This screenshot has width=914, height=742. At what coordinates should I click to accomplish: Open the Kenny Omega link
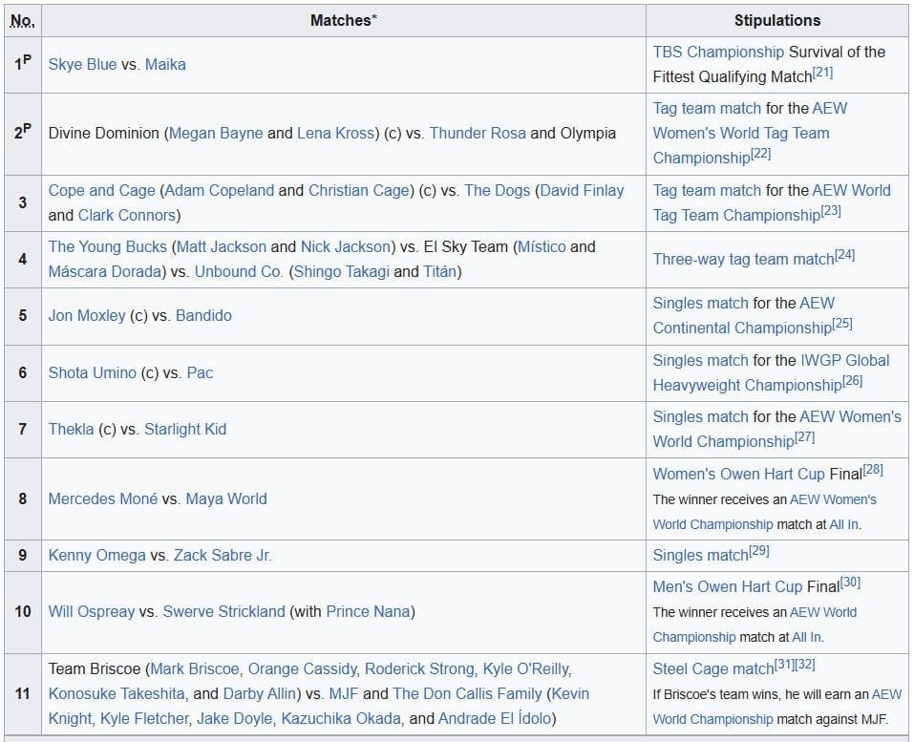[x=96, y=556]
